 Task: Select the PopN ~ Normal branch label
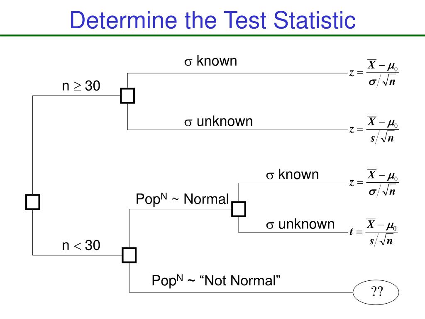182,199
